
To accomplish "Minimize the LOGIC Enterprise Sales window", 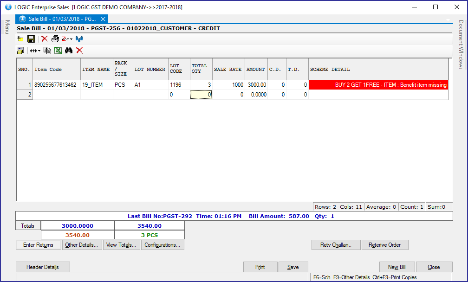I will pyautogui.click(x=415, y=7).
